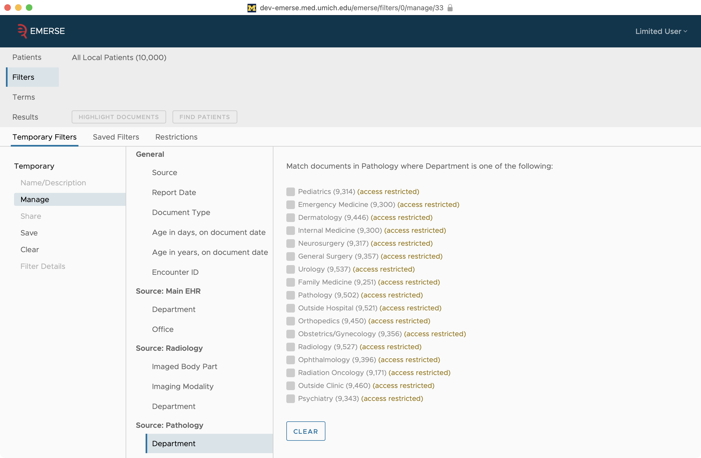Toggle the Pathology checkbox
701x458 pixels.
click(290, 295)
